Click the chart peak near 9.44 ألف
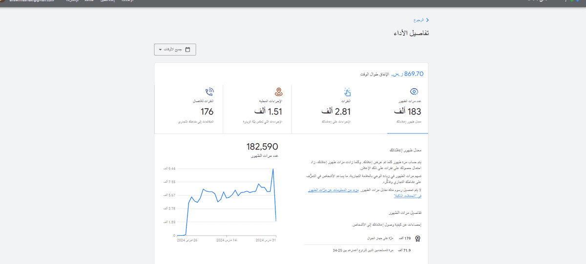 273,169
